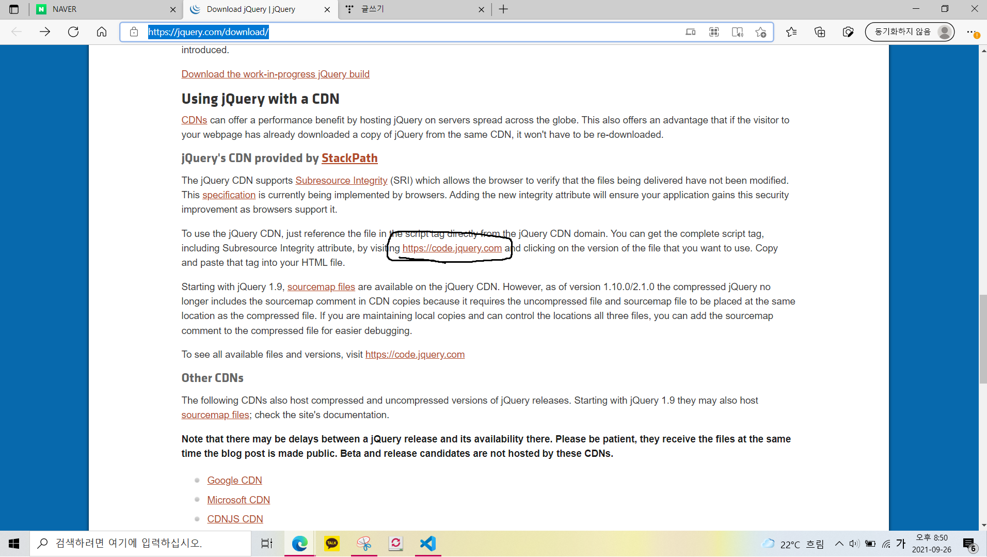Open the CDNJS CDN link
This screenshot has height=557, width=987.
[x=235, y=519]
